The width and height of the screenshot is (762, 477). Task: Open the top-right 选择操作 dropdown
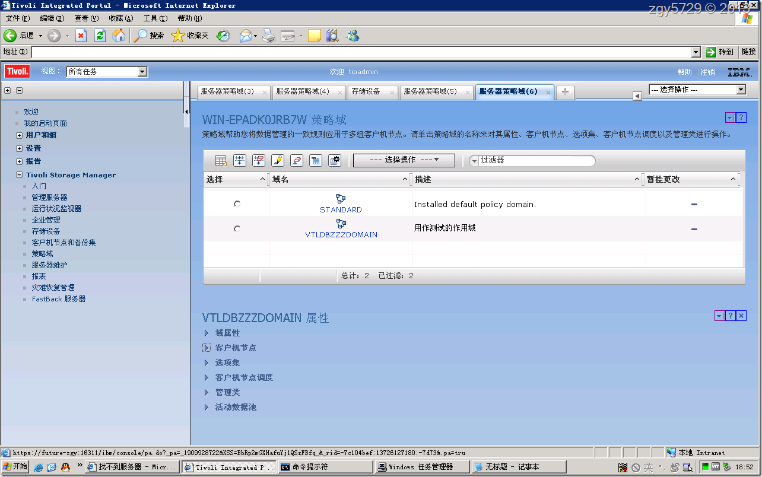[697, 90]
